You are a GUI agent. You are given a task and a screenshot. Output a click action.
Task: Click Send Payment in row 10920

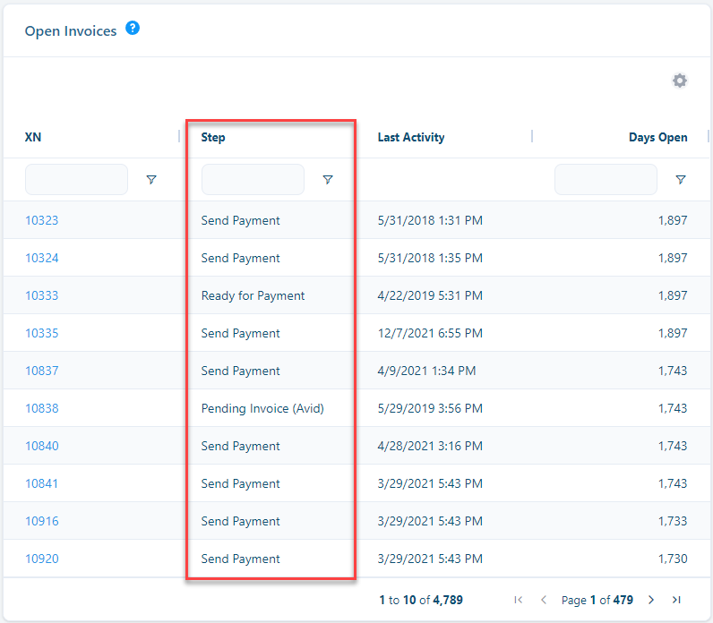[241, 559]
